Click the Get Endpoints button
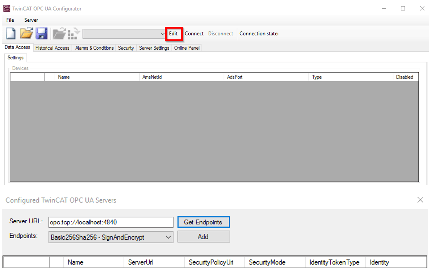429x268 pixels. tap(203, 222)
